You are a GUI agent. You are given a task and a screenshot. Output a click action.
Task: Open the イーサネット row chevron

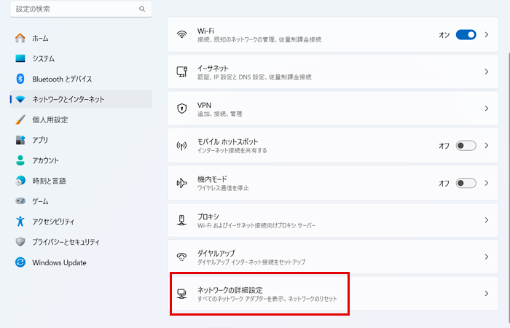coord(487,71)
